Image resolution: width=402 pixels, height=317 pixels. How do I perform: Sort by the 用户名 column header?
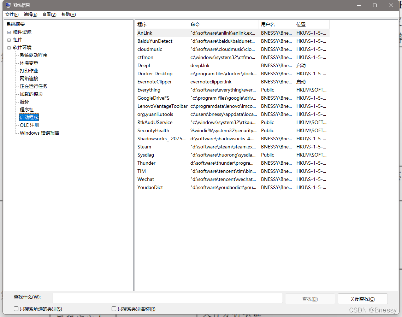click(276, 24)
